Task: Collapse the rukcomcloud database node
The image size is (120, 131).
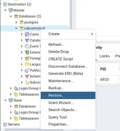Action: [16, 28]
